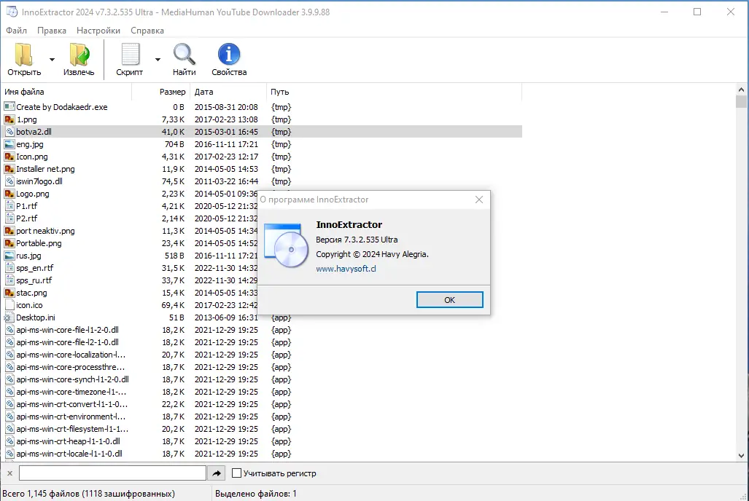Select the botva2.dll file icon
The height and width of the screenshot is (501, 749).
9,132
